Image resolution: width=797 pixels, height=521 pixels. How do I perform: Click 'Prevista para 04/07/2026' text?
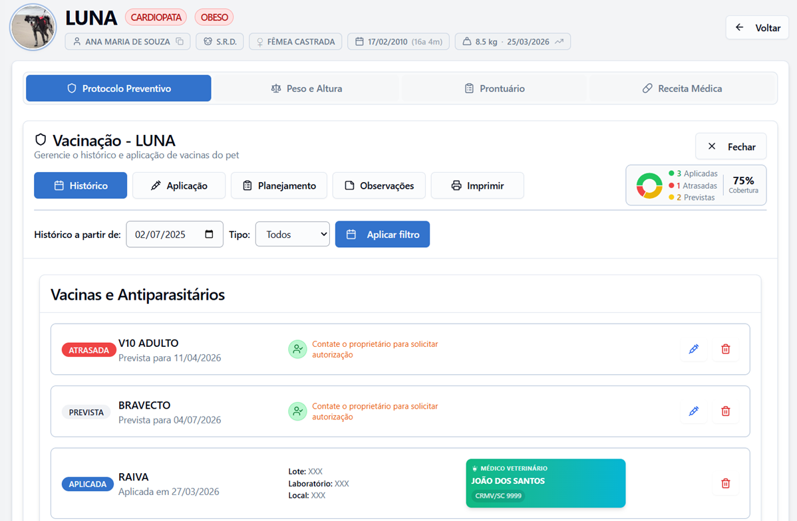coord(170,420)
